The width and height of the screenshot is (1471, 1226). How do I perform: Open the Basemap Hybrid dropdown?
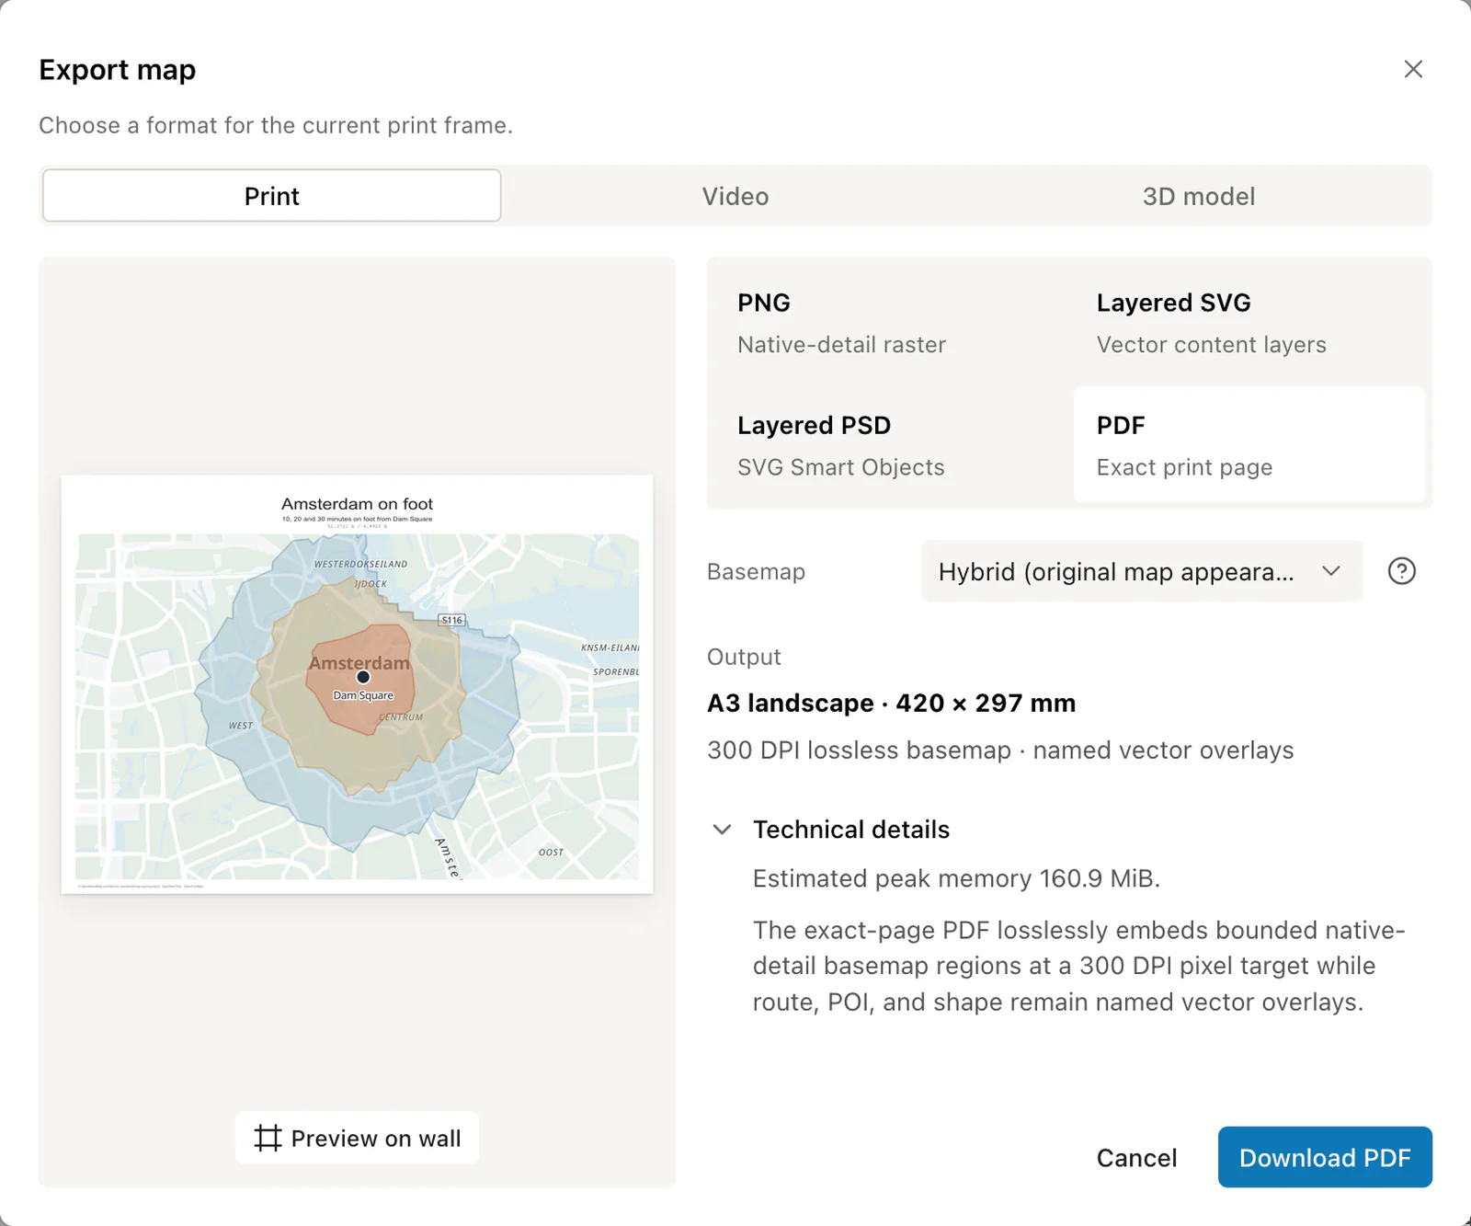(1141, 571)
